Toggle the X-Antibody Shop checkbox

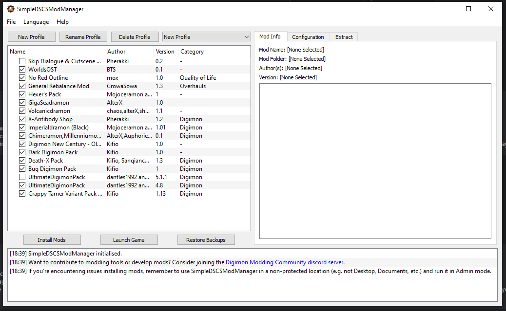pyautogui.click(x=22, y=119)
